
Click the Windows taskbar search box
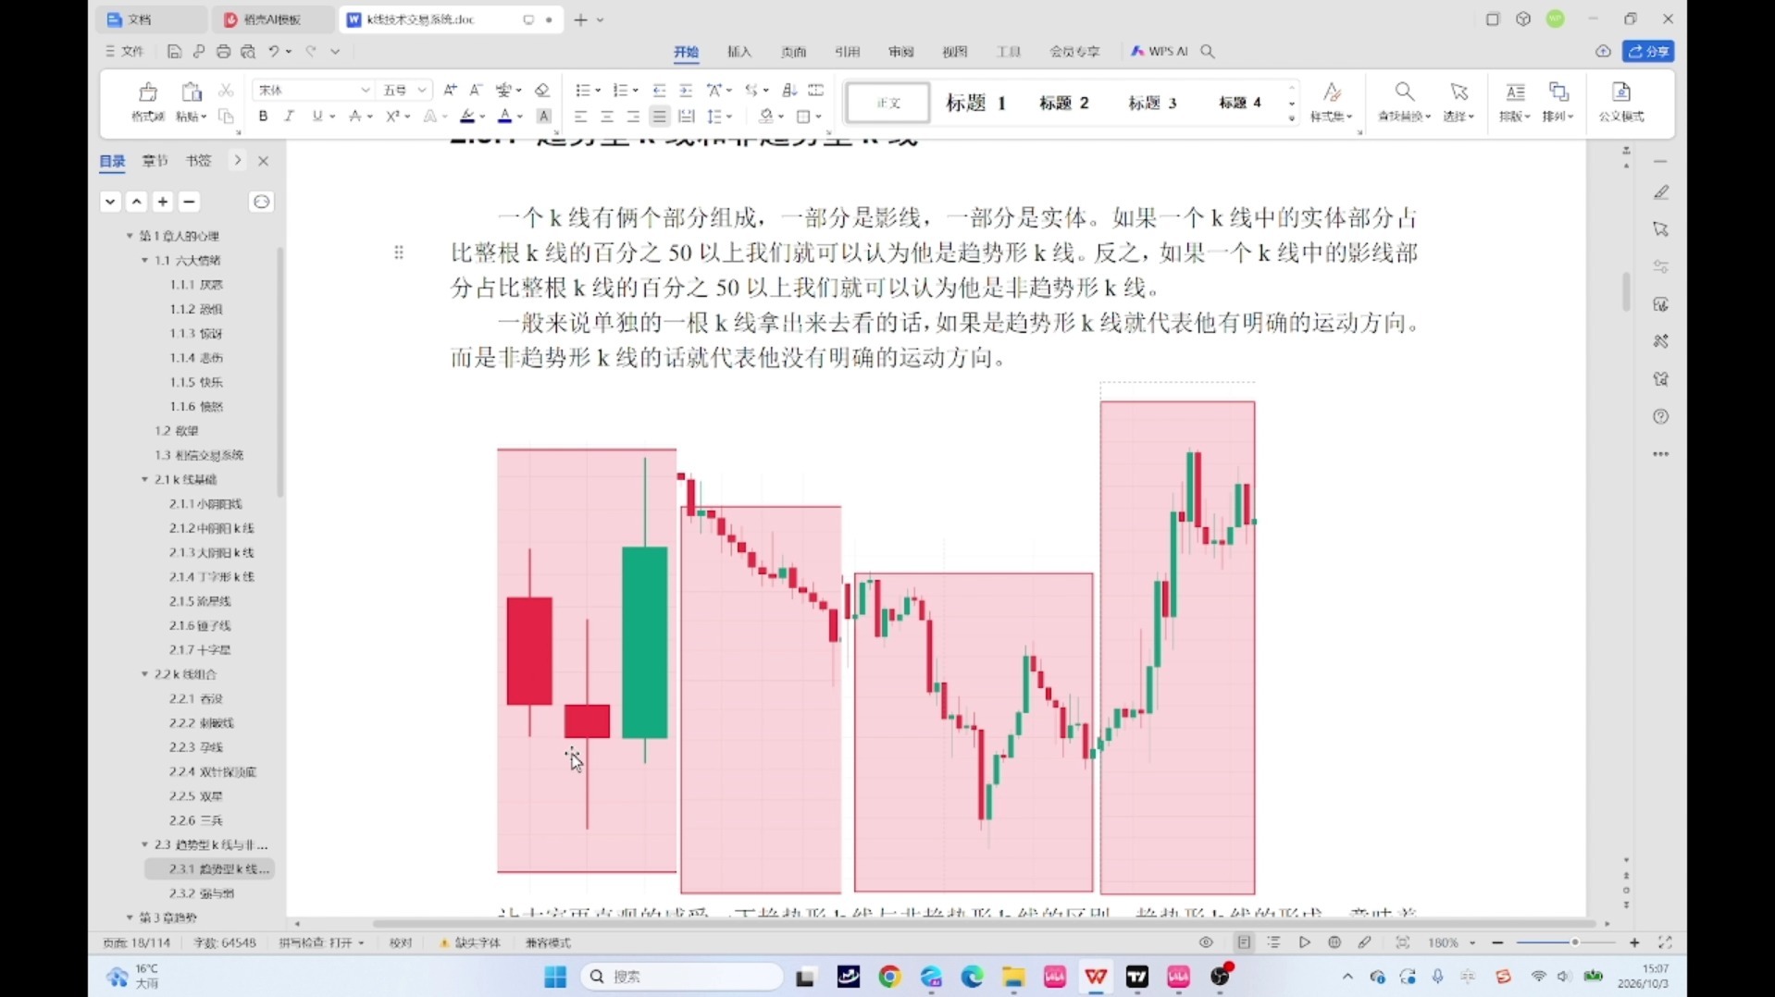pyautogui.click(x=682, y=977)
